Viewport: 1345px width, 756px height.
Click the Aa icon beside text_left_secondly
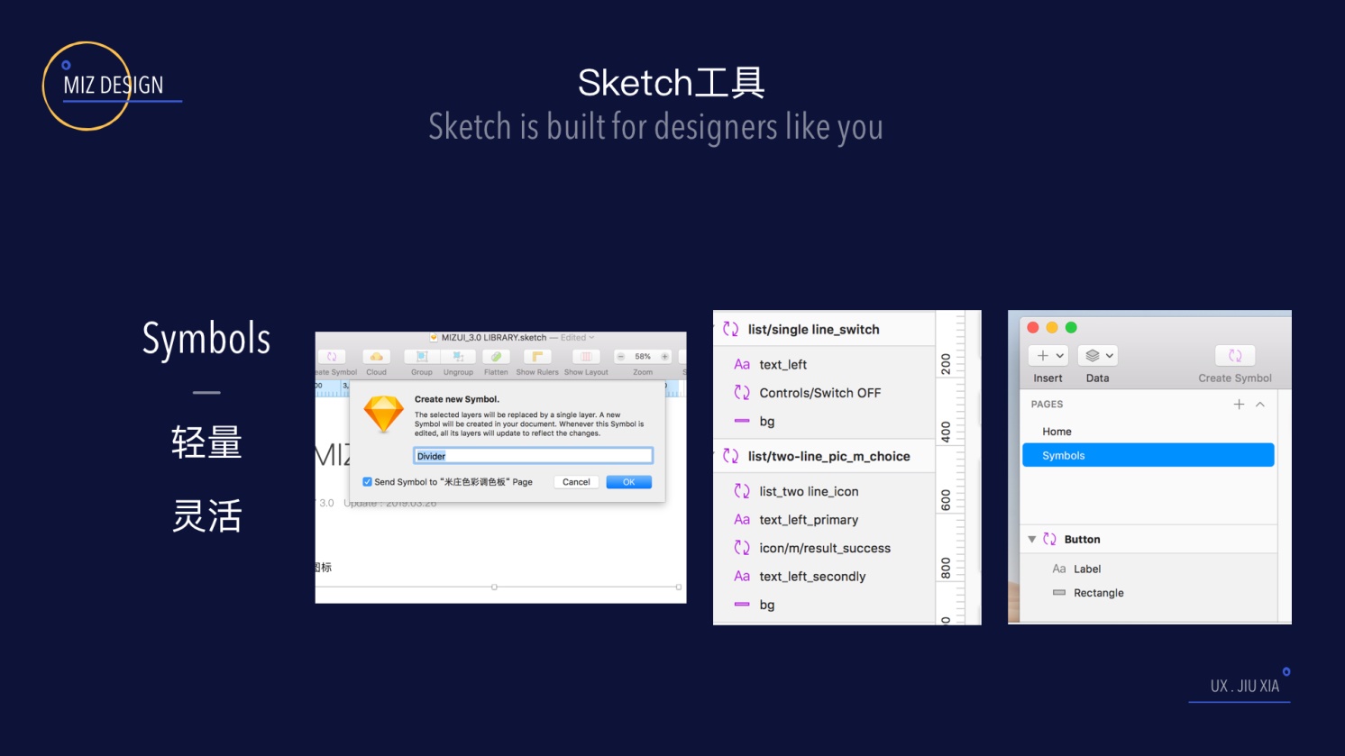[742, 577]
